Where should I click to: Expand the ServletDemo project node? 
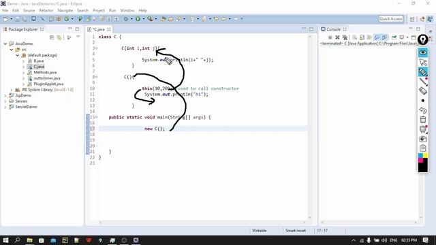pyautogui.click(x=5, y=107)
